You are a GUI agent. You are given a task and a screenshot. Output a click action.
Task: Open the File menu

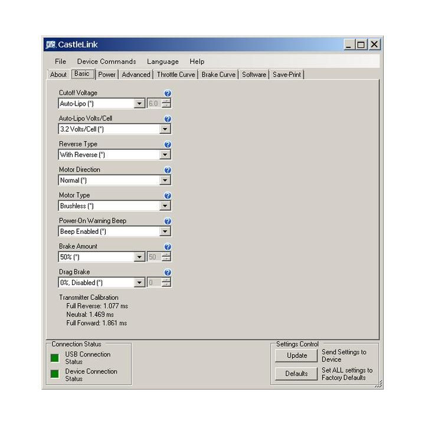coord(60,61)
